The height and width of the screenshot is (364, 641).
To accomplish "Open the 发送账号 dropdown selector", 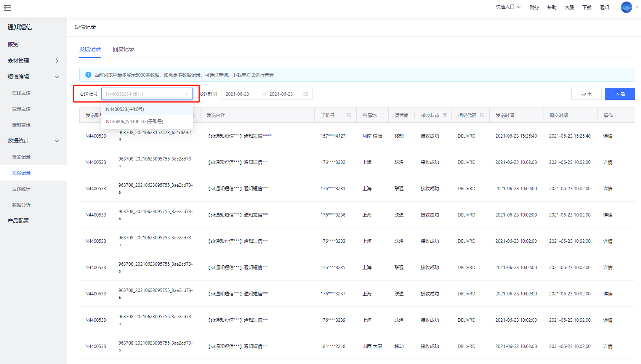I will click(147, 94).
